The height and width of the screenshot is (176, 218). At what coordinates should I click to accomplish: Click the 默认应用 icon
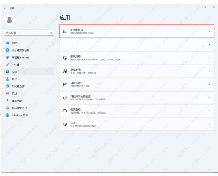pos(65,58)
